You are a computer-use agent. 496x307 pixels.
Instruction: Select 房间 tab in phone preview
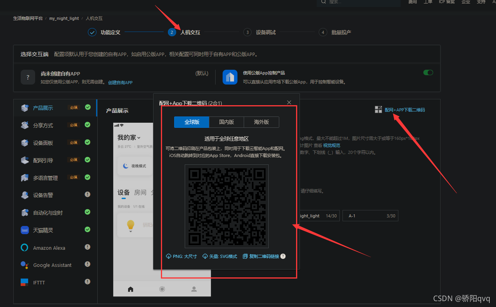[x=140, y=192]
